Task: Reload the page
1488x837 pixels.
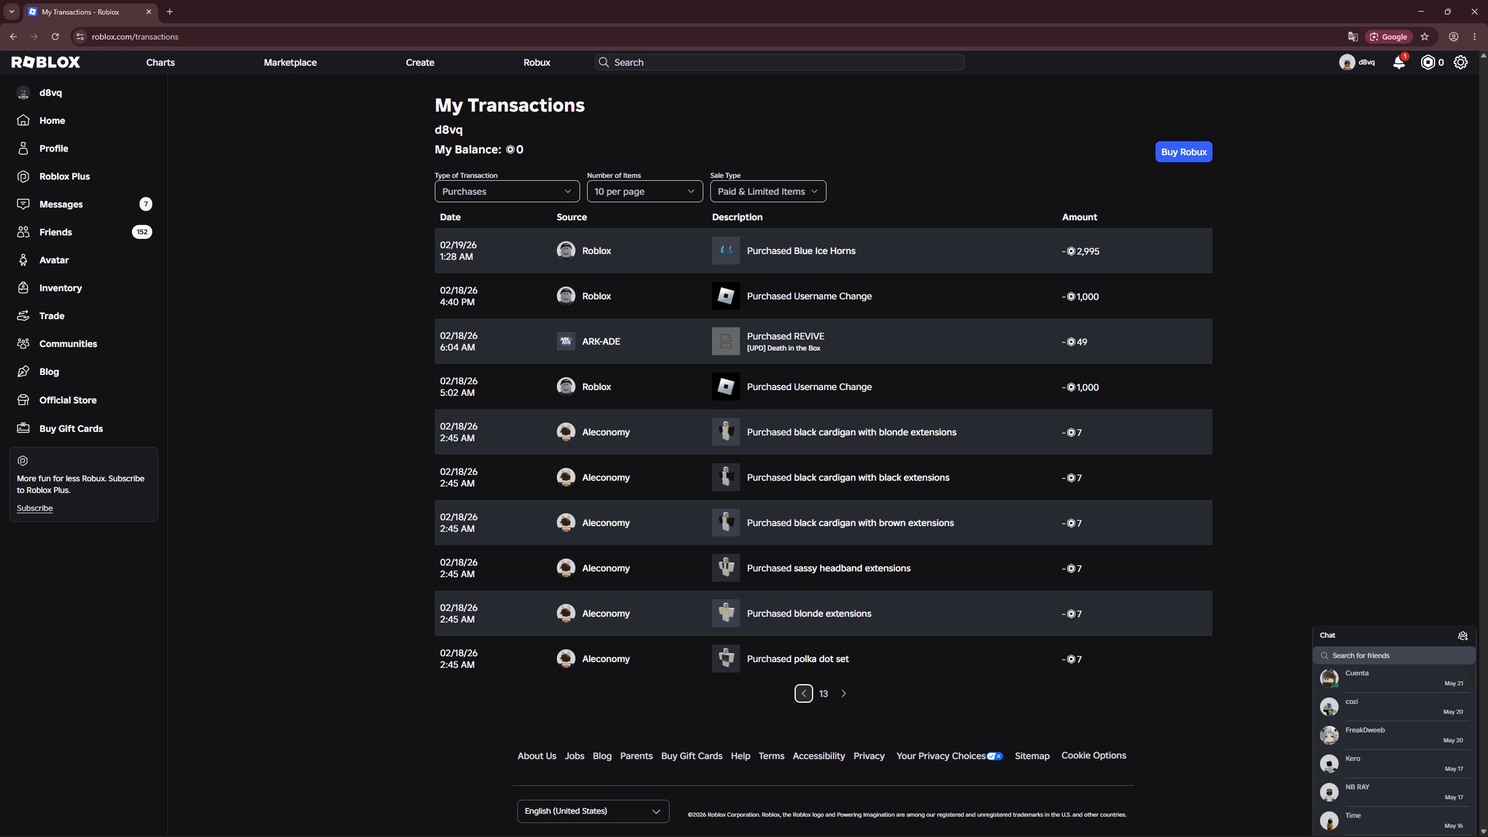Action: pos(55,37)
